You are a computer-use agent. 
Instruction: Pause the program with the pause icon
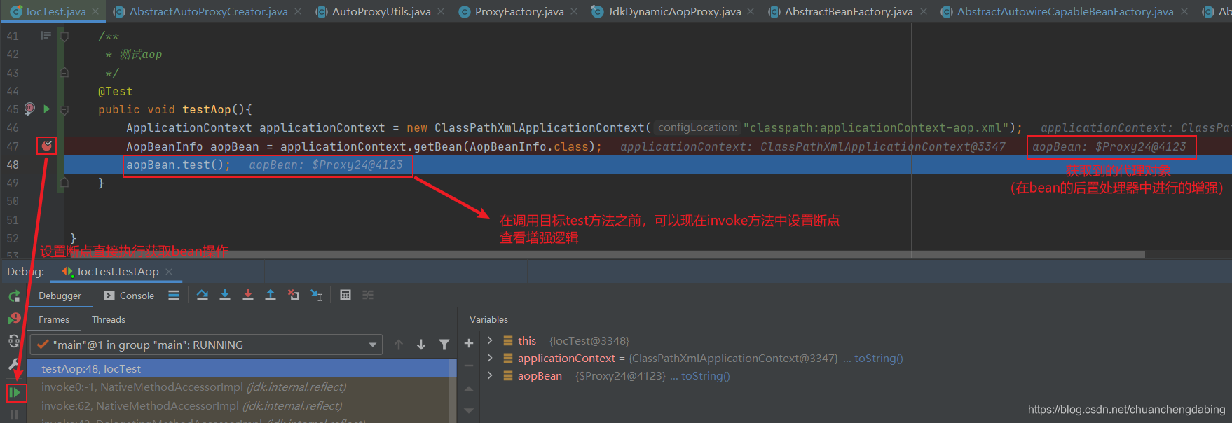point(14,415)
